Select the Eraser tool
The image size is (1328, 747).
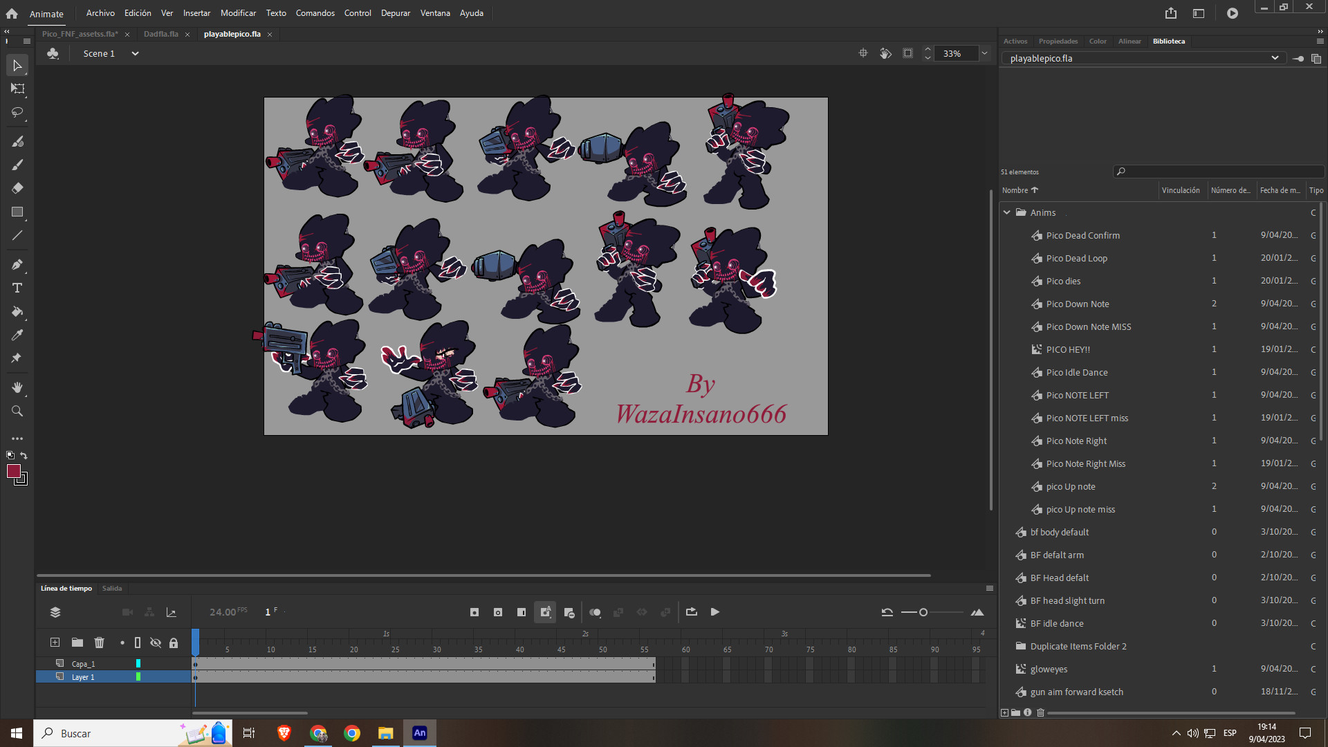[x=17, y=188]
